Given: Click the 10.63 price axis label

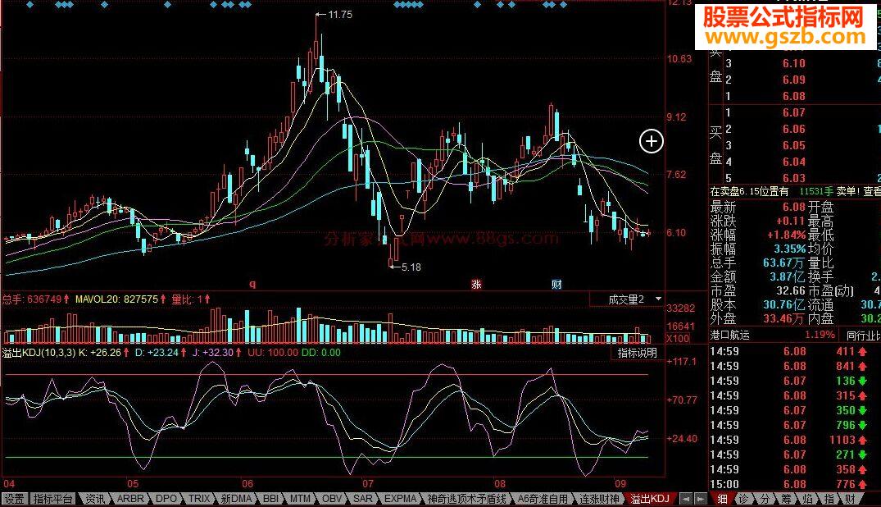Looking at the screenshot, I should tap(679, 58).
